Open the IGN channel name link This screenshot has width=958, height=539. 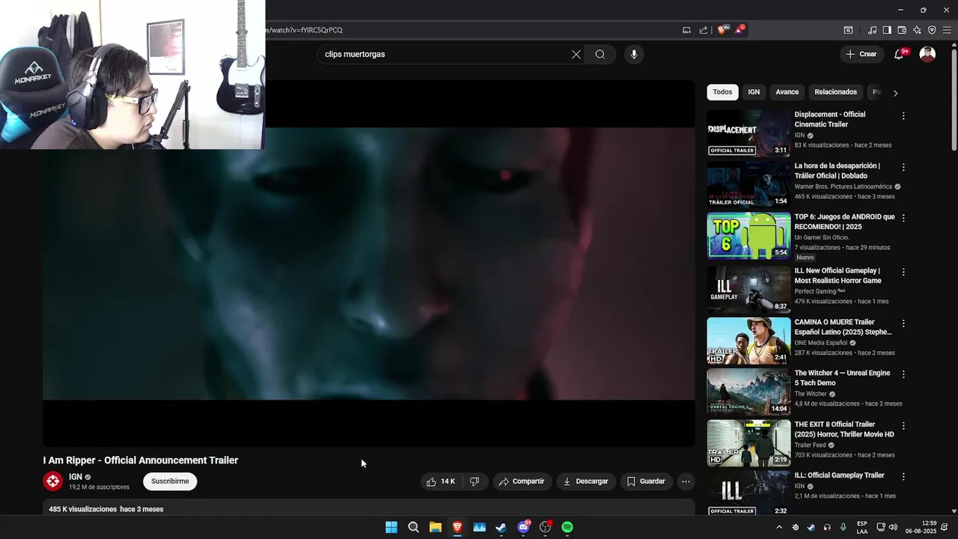(76, 477)
